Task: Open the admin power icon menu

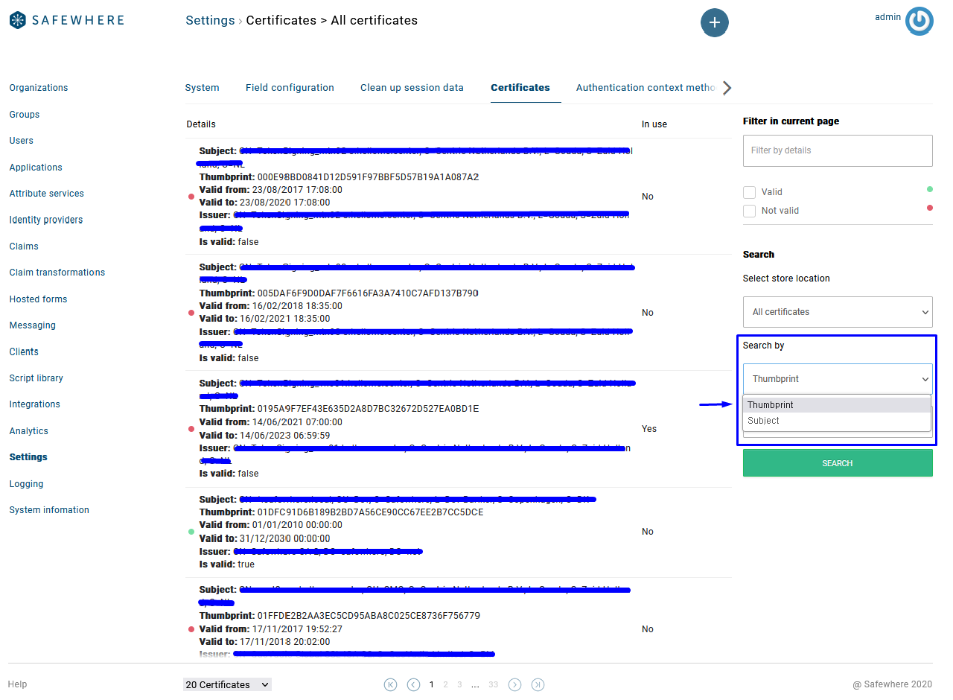Action: tap(919, 22)
